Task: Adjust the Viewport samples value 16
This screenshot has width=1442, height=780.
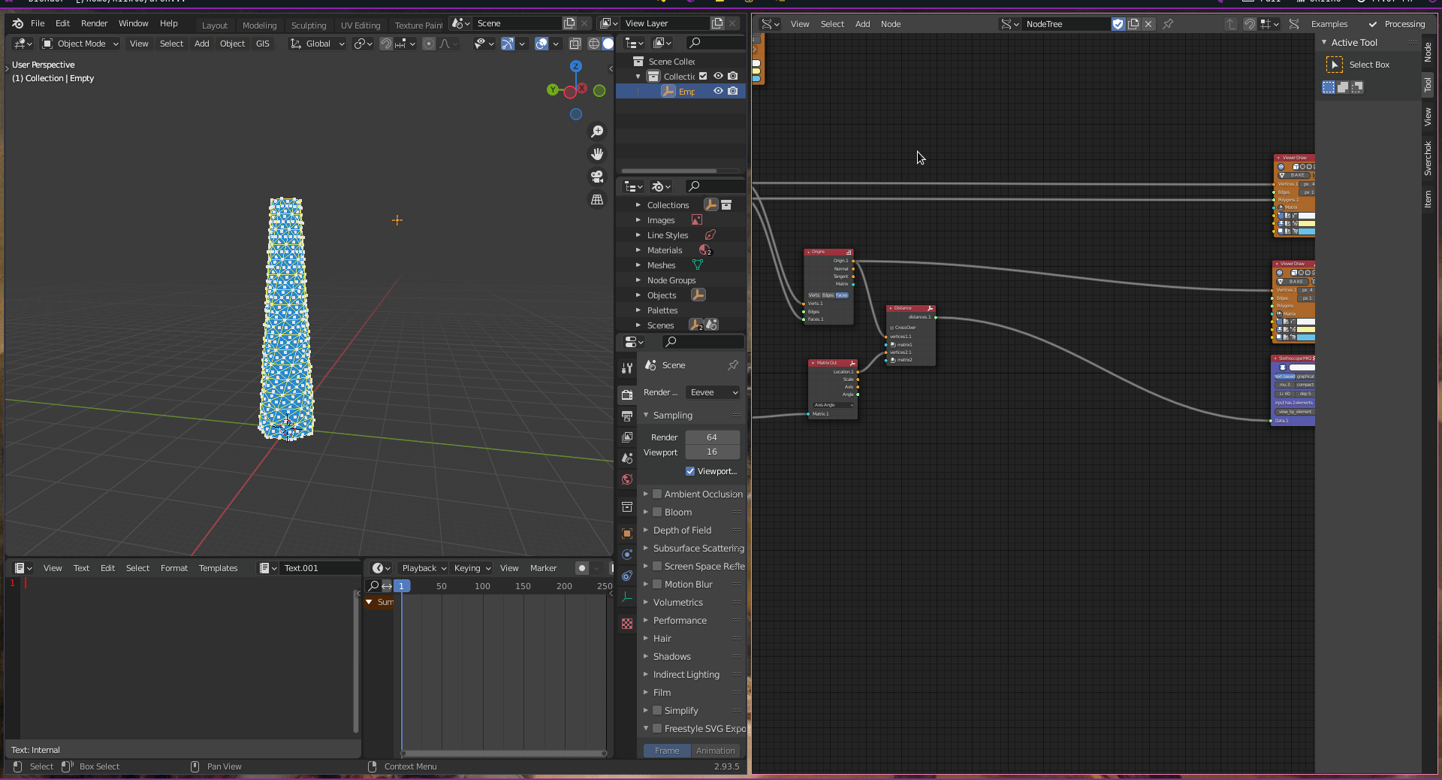Action: [x=712, y=452]
